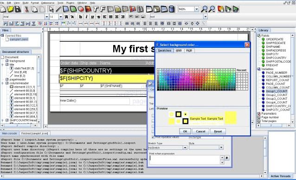
Task: Decrease the font size with the smaller A icon
Action: click(x=72, y=17)
